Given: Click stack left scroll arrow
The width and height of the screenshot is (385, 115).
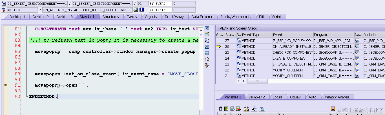Looking at the screenshot, I should (x=239, y=81).
